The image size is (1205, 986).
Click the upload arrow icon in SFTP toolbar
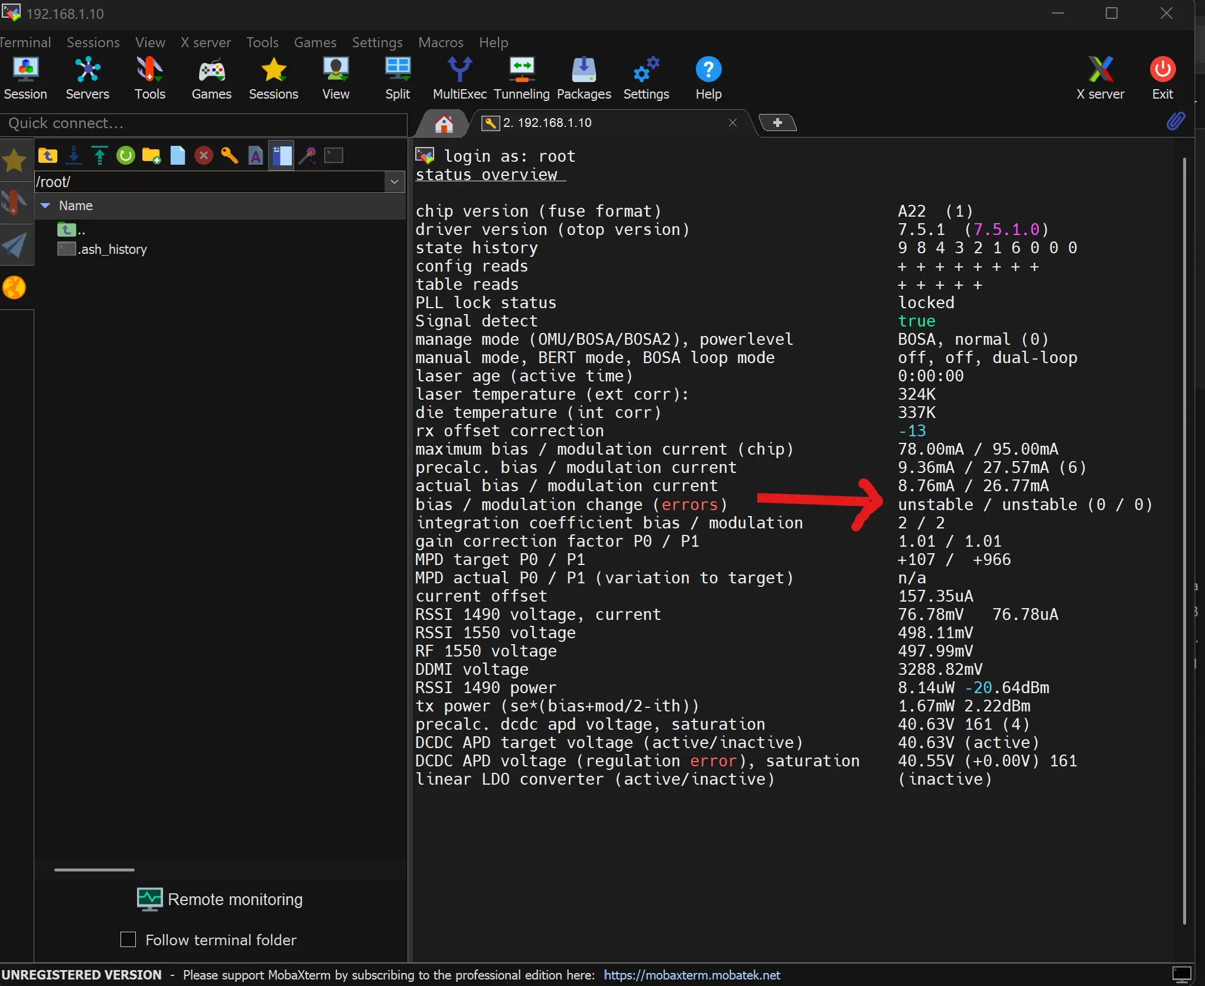click(x=100, y=156)
